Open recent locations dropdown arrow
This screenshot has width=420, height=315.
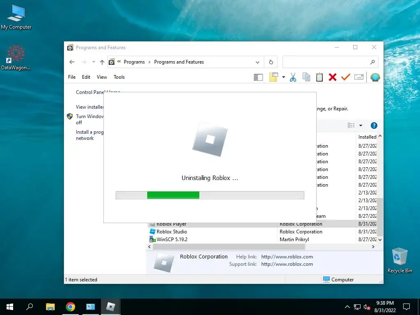click(94, 62)
